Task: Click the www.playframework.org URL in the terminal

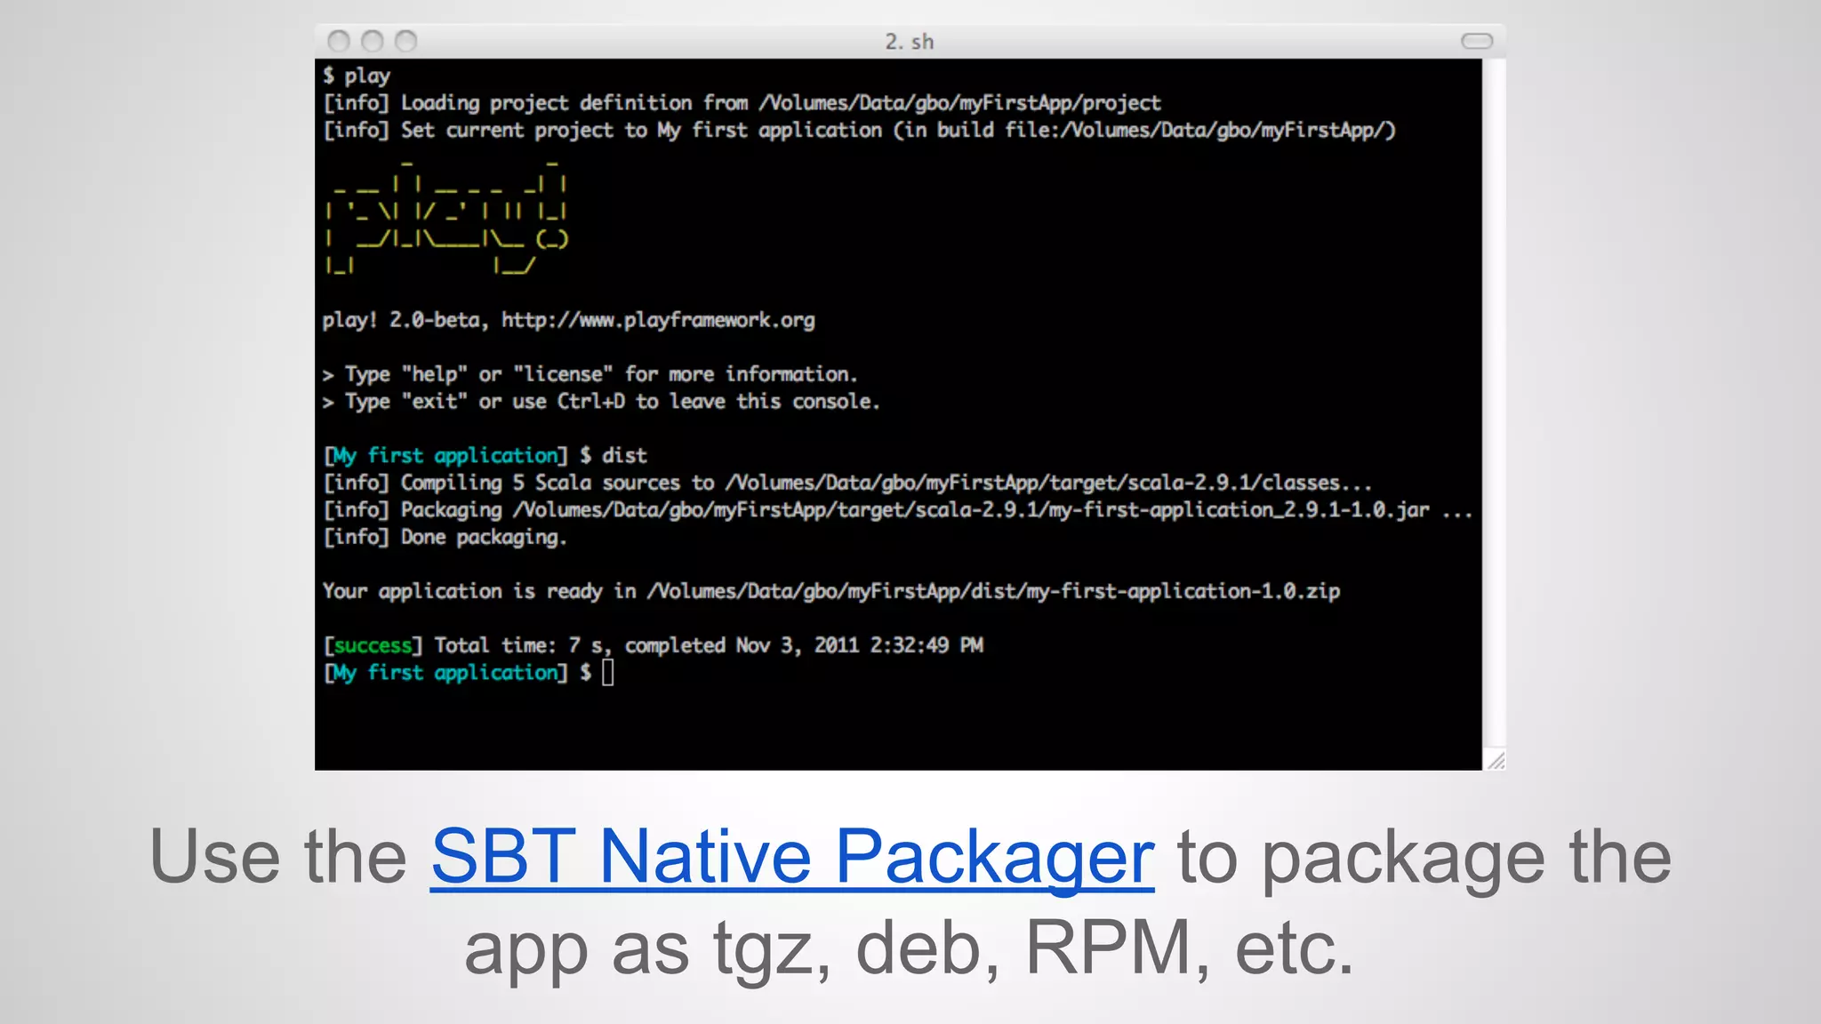Action: [x=657, y=320]
